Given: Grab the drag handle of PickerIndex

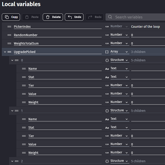Looking at the screenshot, I should [9, 27].
